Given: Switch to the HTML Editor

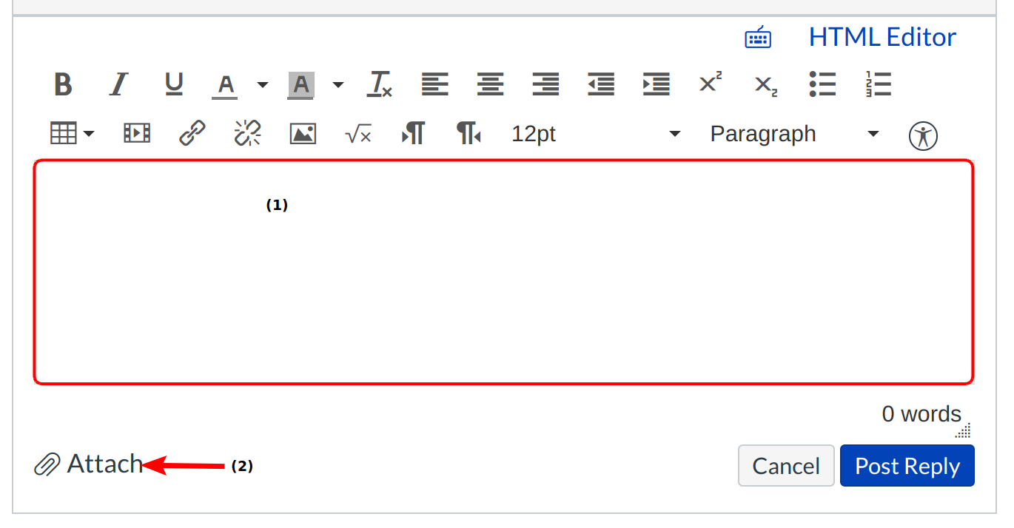Looking at the screenshot, I should (882, 37).
